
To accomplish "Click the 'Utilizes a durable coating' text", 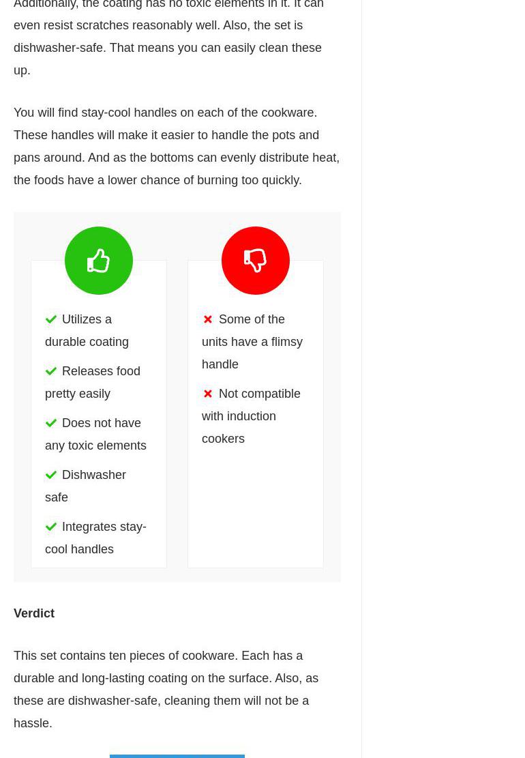I will pyautogui.click(x=87, y=331).
